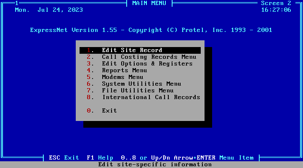Screen dimensions: 303x168
Task: Select Edit Site Record menu entry
Action: [x=132, y=50]
